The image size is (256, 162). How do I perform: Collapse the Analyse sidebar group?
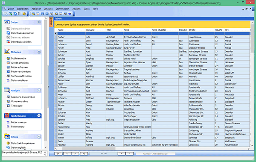(x=39, y=90)
